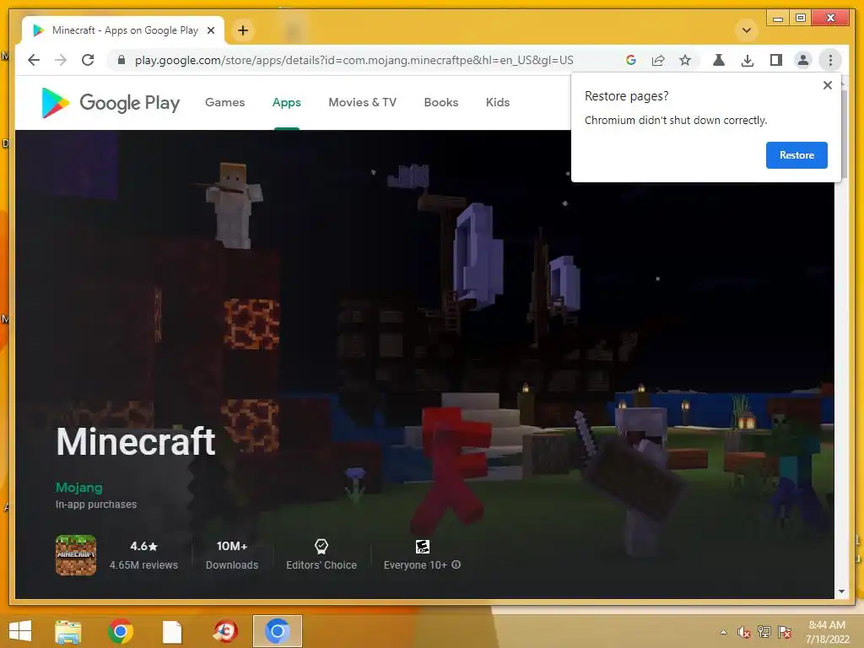Click the Google Play logo
864x648 pixels.
click(111, 102)
